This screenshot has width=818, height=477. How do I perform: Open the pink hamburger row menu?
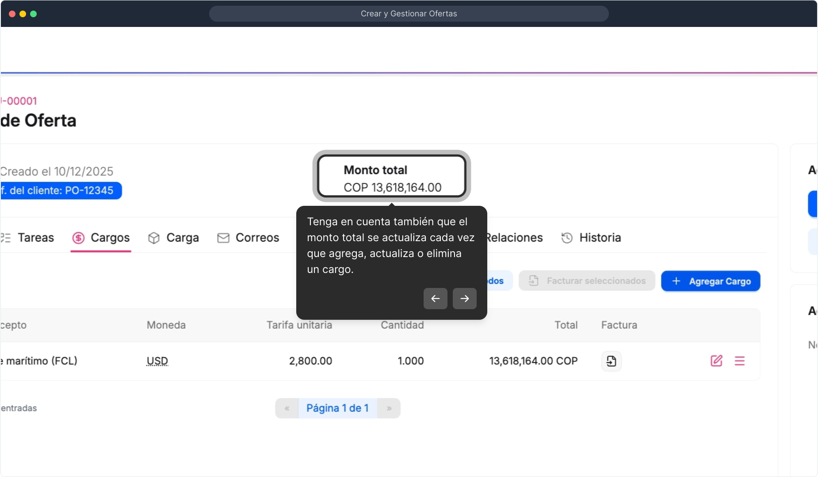[739, 361]
